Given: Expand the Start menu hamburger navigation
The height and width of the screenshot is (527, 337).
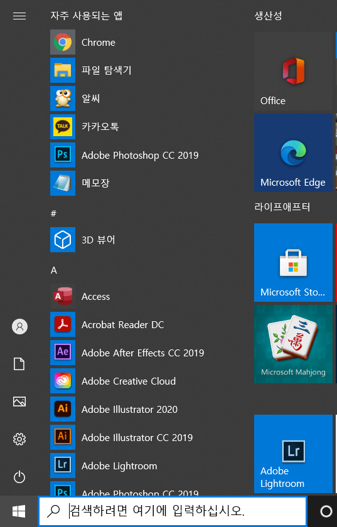Looking at the screenshot, I should (x=19, y=16).
